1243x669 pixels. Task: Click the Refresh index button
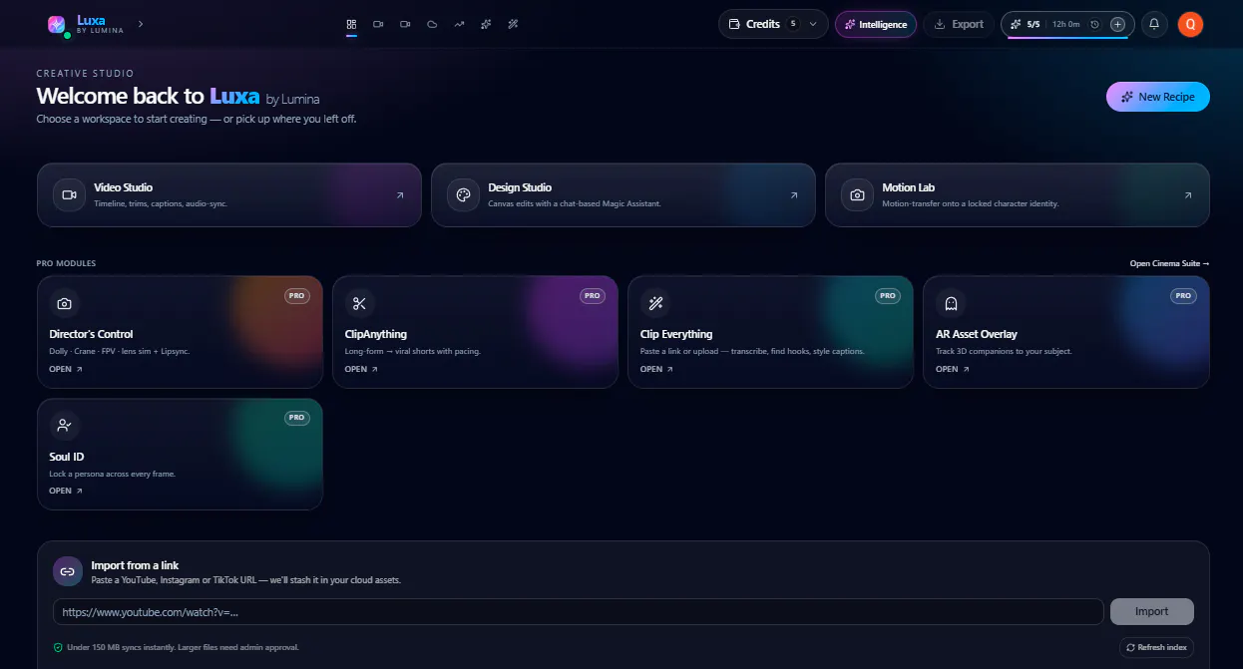[x=1156, y=647]
